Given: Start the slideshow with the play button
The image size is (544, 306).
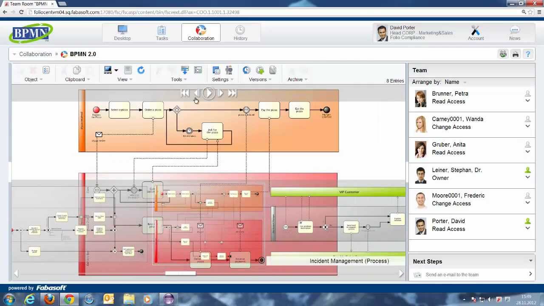Looking at the screenshot, I should click(x=208, y=93).
